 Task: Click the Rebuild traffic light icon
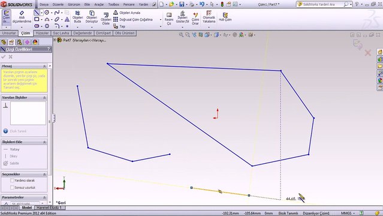tap(222, 4)
